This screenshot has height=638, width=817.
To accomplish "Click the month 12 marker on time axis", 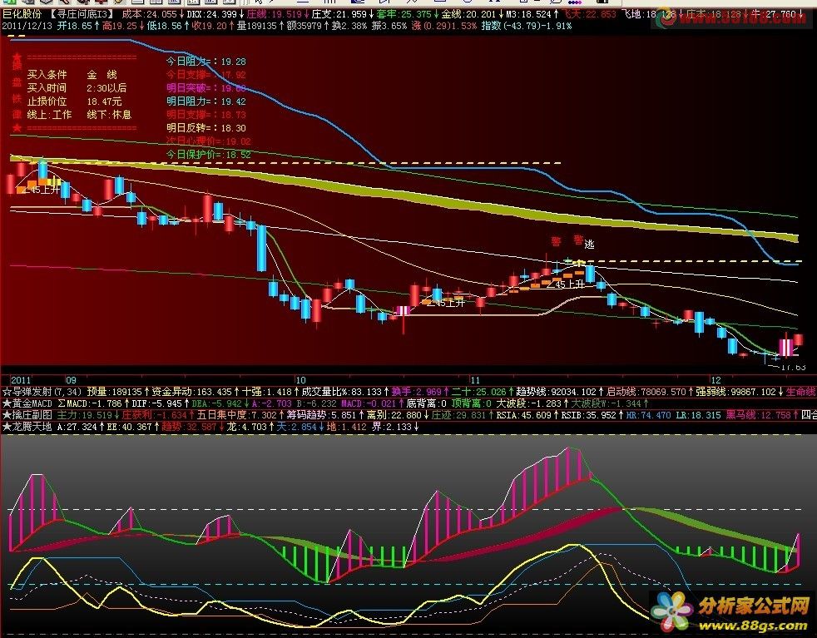I will (x=716, y=380).
